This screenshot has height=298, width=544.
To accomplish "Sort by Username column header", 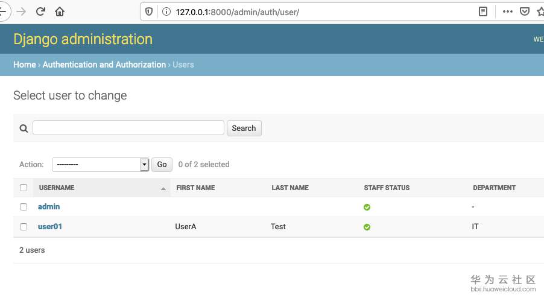I will tap(57, 188).
